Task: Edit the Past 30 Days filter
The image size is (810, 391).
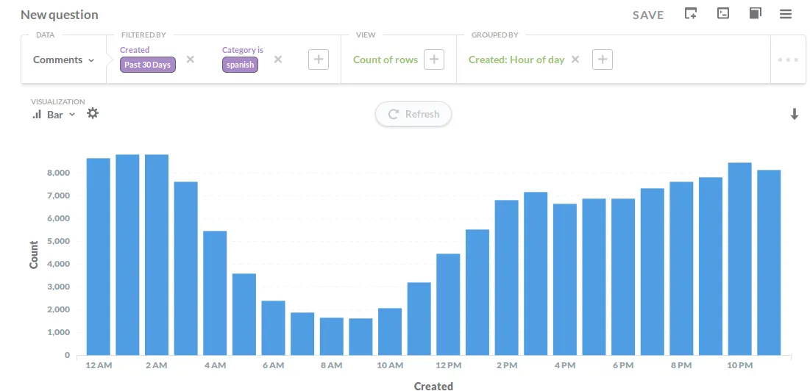Action: coord(148,65)
